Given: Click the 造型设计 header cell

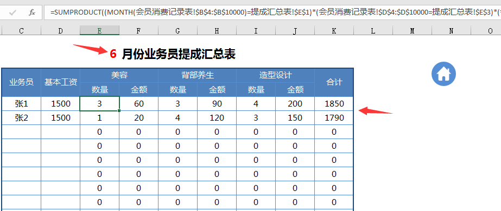Looking at the screenshot, I should [275, 75].
